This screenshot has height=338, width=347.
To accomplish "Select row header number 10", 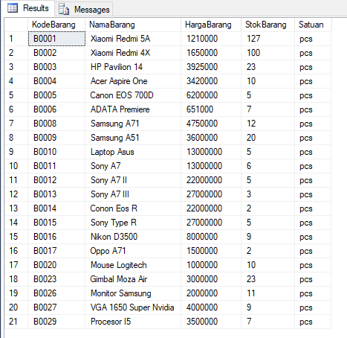I will [x=16, y=166].
